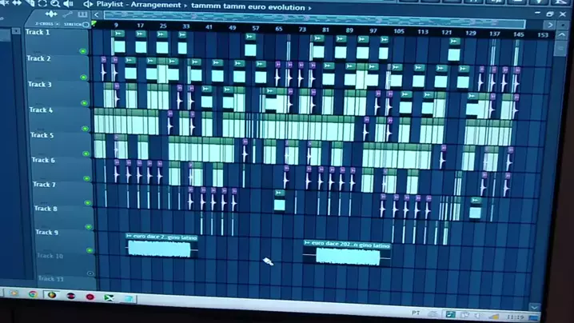
Task: Toggle mute LED on Track 3
Action: point(85,103)
